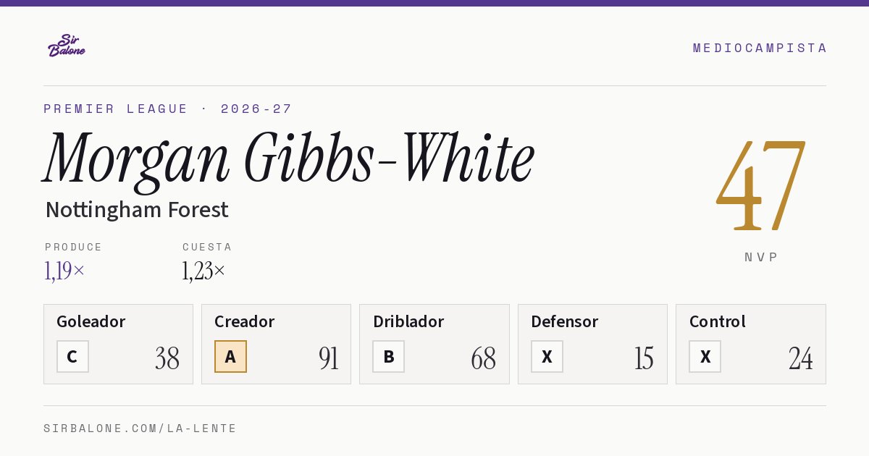The width and height of the screenshot is (869, 456).
Task: Click the Cuesta label
Action: 207,247
